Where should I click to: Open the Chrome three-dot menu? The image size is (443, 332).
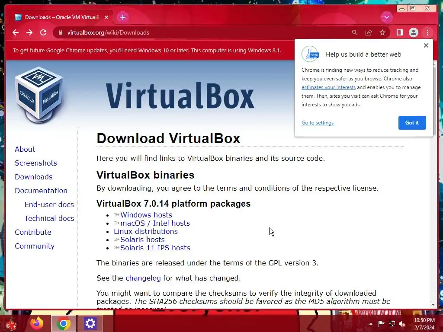[427, 32]
